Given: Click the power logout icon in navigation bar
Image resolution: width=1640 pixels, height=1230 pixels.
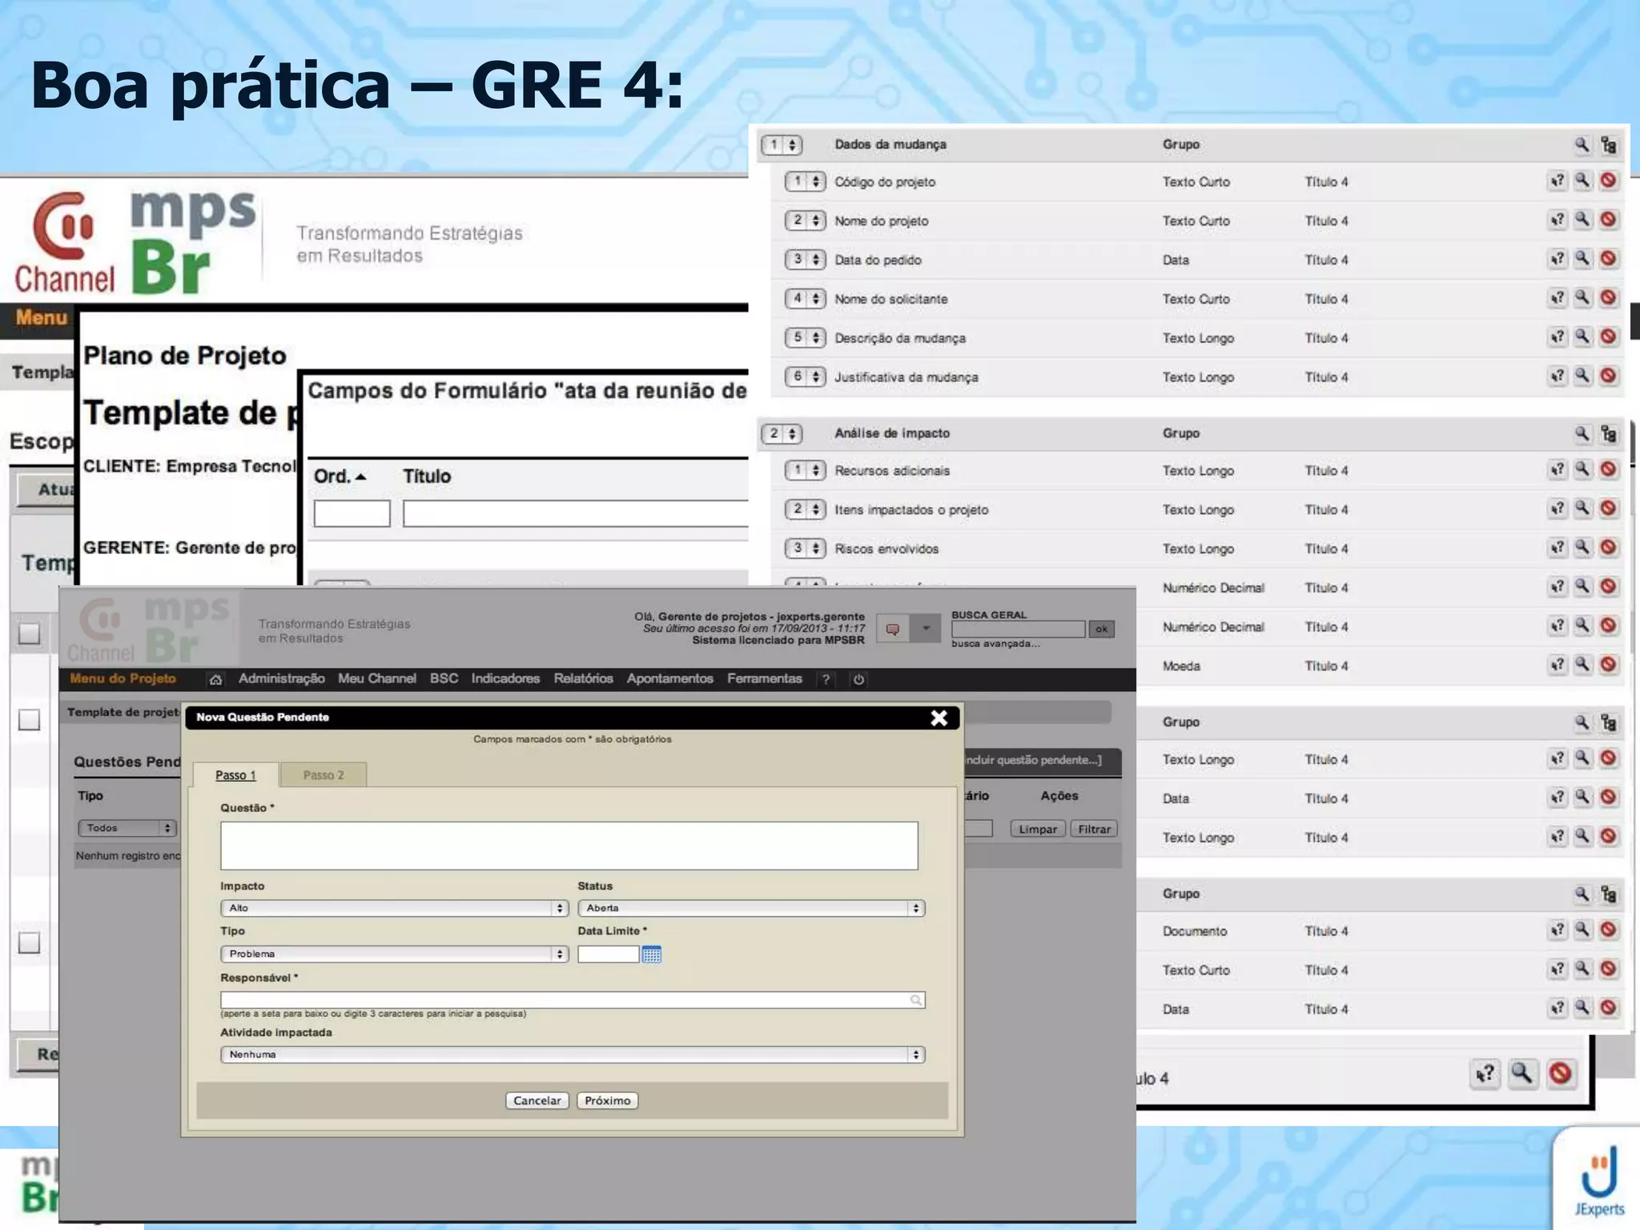Looking at the screenshot, I should (x=858, y=679).
